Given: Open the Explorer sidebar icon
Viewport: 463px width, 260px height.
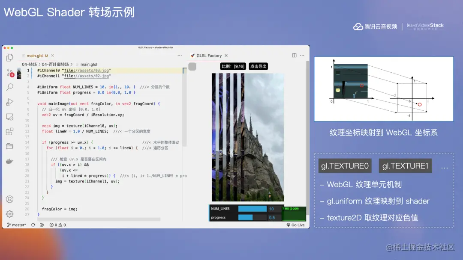Looking at the screenshot, I should tap(9, 59).
